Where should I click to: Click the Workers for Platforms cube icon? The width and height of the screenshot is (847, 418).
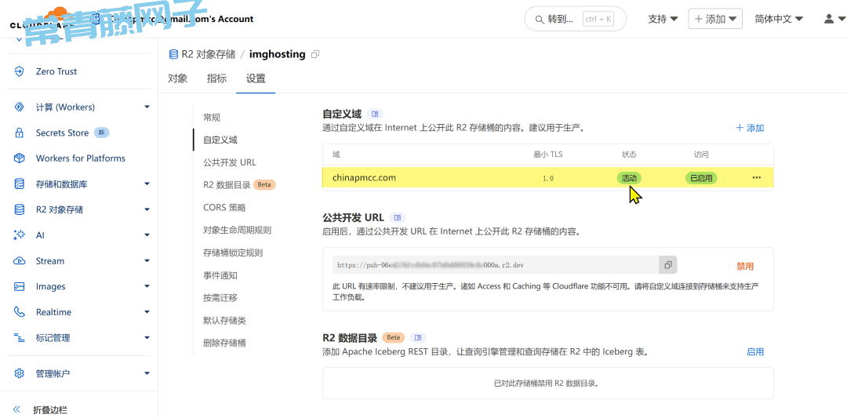[x=20, y=158]
